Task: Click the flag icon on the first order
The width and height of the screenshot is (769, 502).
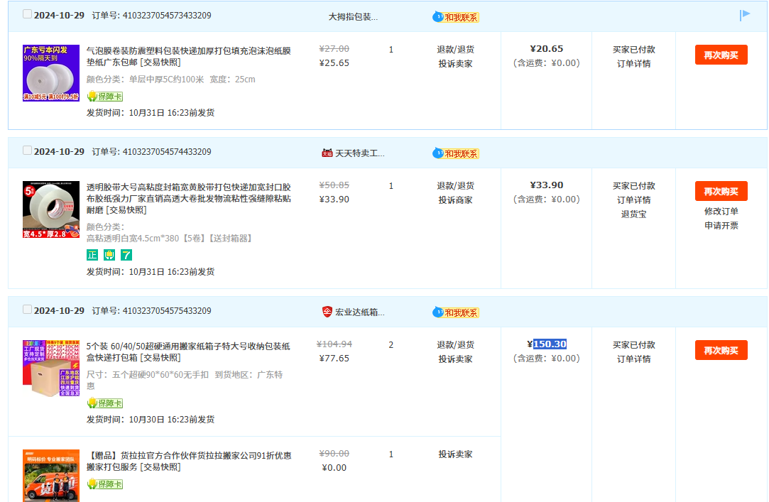Action: click(744, 15)
